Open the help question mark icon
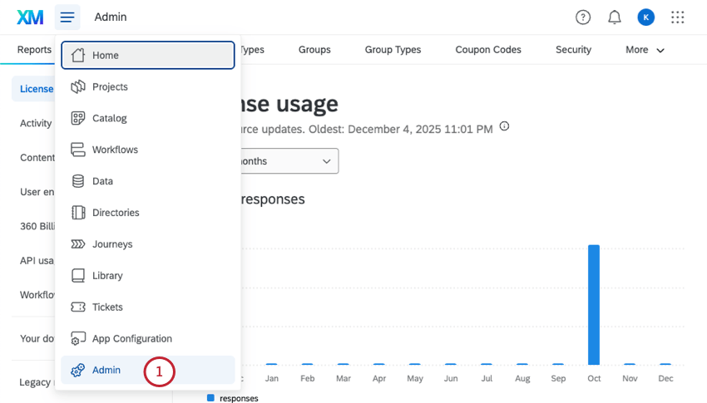This screenshot has height=403, width=707. coord(583,17)
